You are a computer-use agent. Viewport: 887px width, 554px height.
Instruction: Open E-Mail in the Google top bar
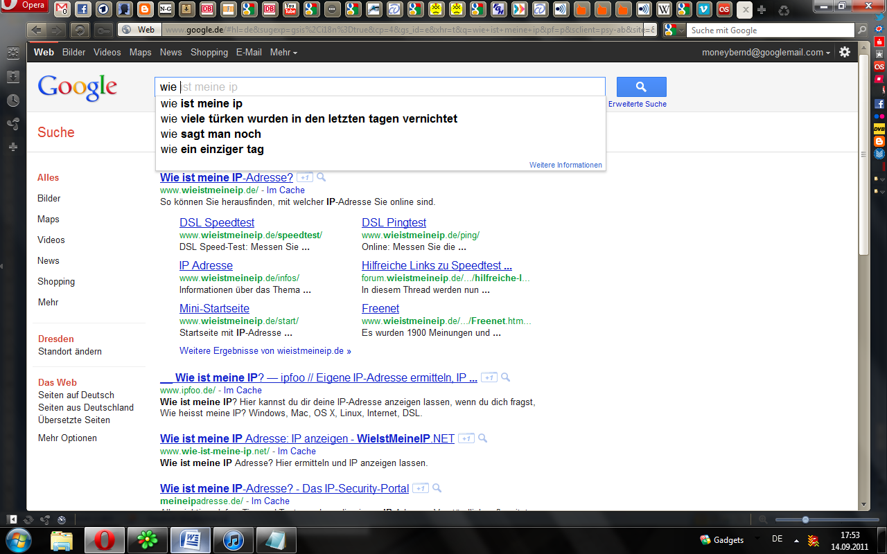click(249, 52)
